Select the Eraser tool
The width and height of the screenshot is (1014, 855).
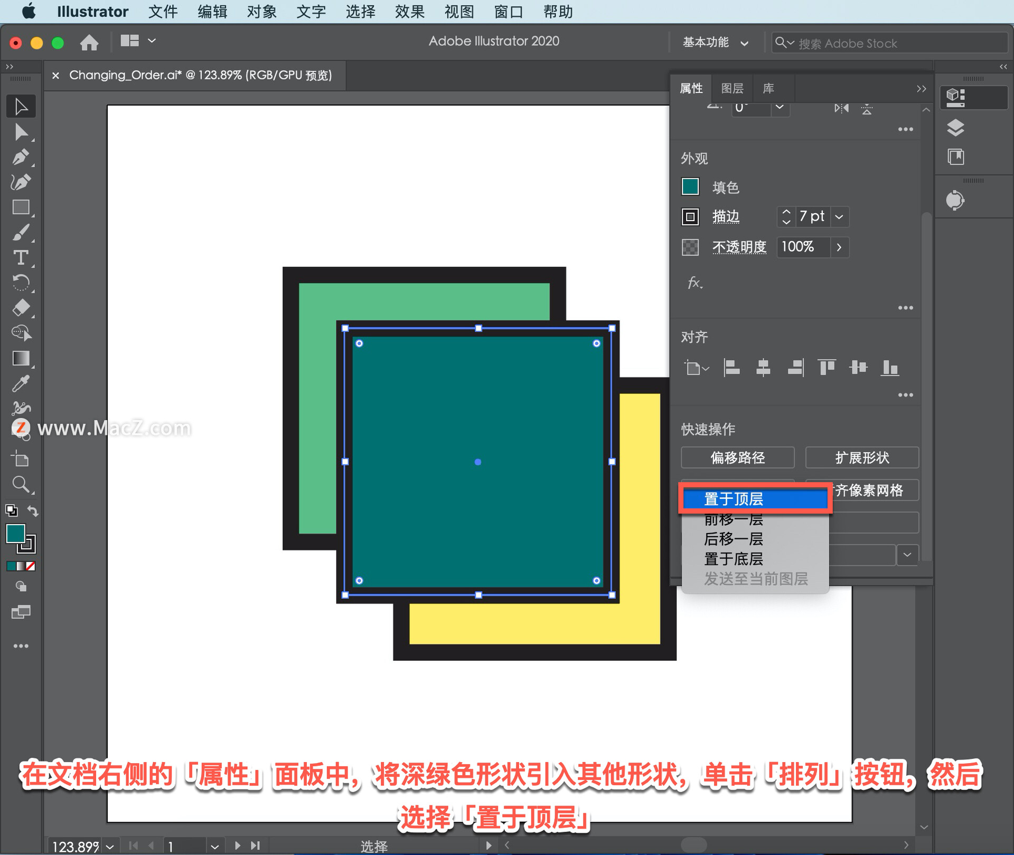[21, 308]
